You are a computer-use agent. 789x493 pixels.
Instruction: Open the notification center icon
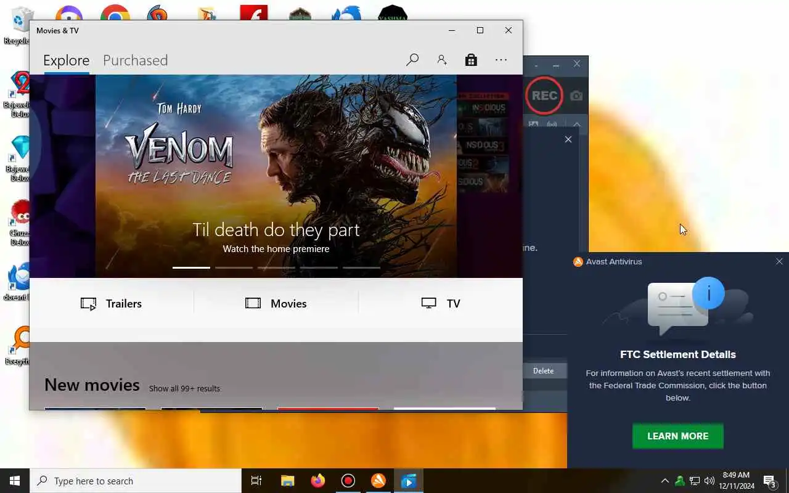(770, 481)
